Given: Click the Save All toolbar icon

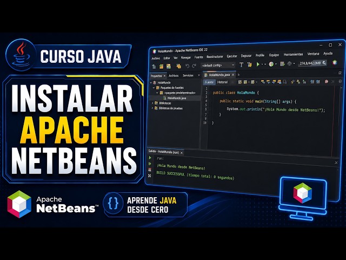Looking at the screenshot, I should tap(178, 66).
